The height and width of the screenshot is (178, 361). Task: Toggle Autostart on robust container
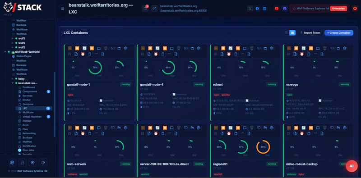click(x=252, y=101)
